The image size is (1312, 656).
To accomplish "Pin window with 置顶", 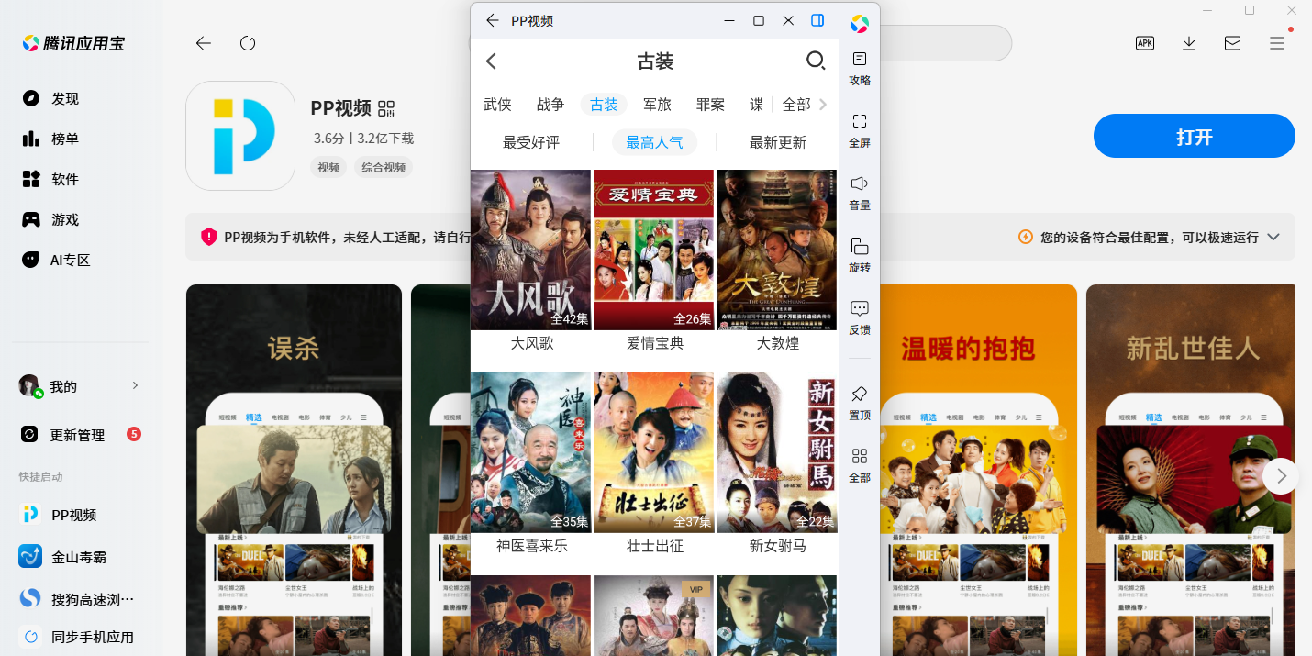I will 860,404.
